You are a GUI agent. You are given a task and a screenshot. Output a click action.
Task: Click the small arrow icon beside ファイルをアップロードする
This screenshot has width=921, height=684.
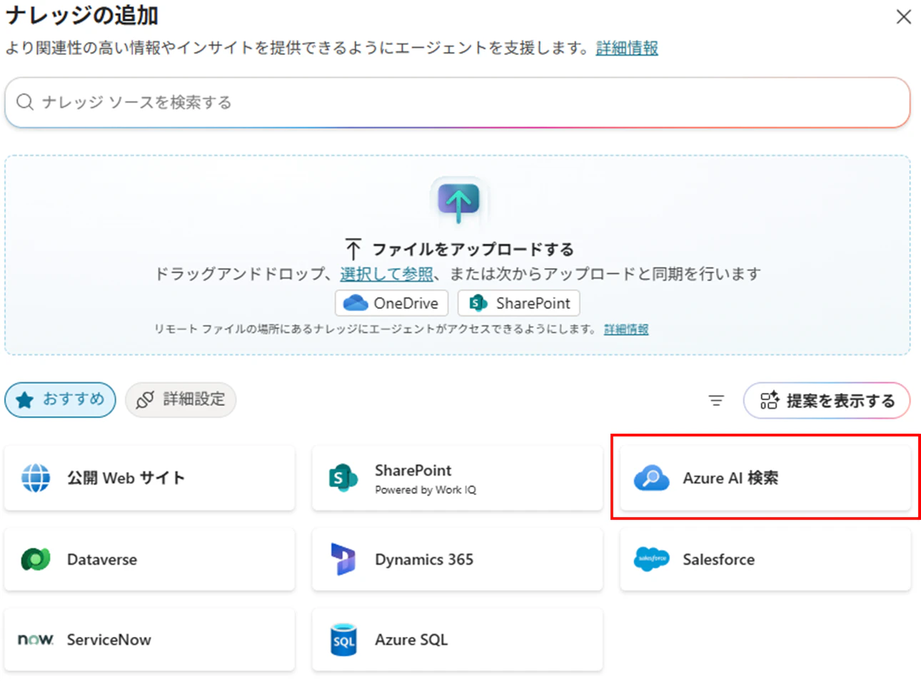pyautogui.click(x=353, y=249)
